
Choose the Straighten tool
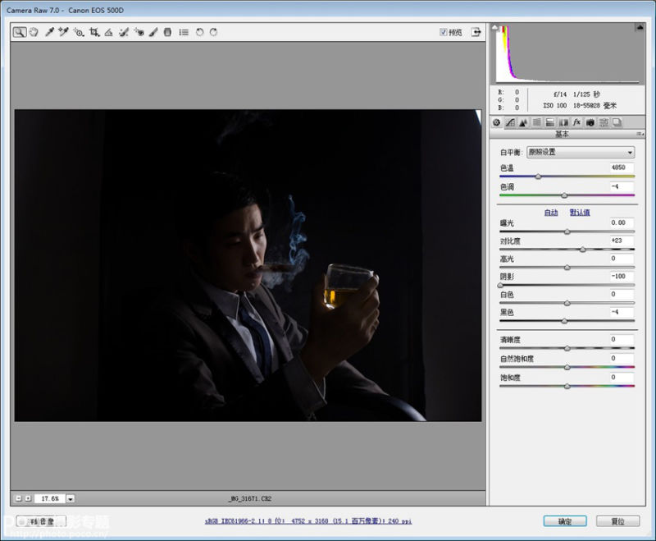click(108, 32)
